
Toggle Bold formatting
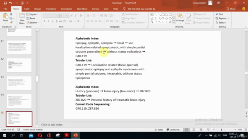(45, 21)
